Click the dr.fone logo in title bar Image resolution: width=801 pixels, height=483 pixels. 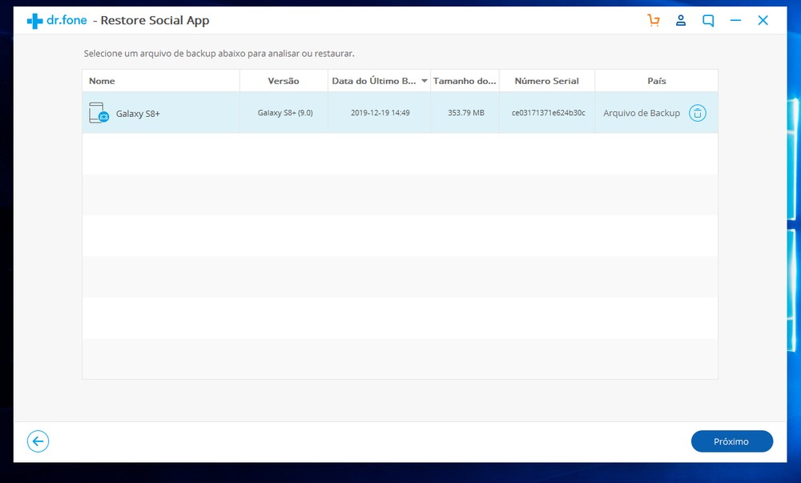56,21
